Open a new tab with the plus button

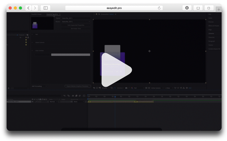(219, 9)
